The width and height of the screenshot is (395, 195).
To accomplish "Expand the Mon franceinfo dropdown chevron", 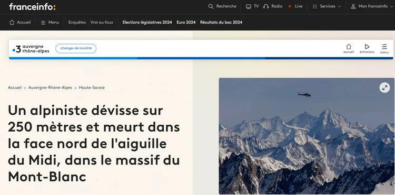I will point(391,6).
